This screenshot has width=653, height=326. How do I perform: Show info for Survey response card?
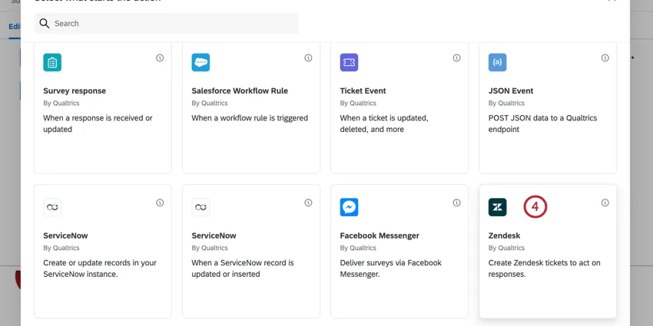coord(160,58)
